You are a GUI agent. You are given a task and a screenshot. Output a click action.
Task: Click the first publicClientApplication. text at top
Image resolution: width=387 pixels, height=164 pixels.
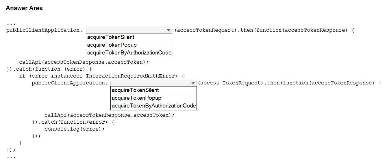pos(44,30)
